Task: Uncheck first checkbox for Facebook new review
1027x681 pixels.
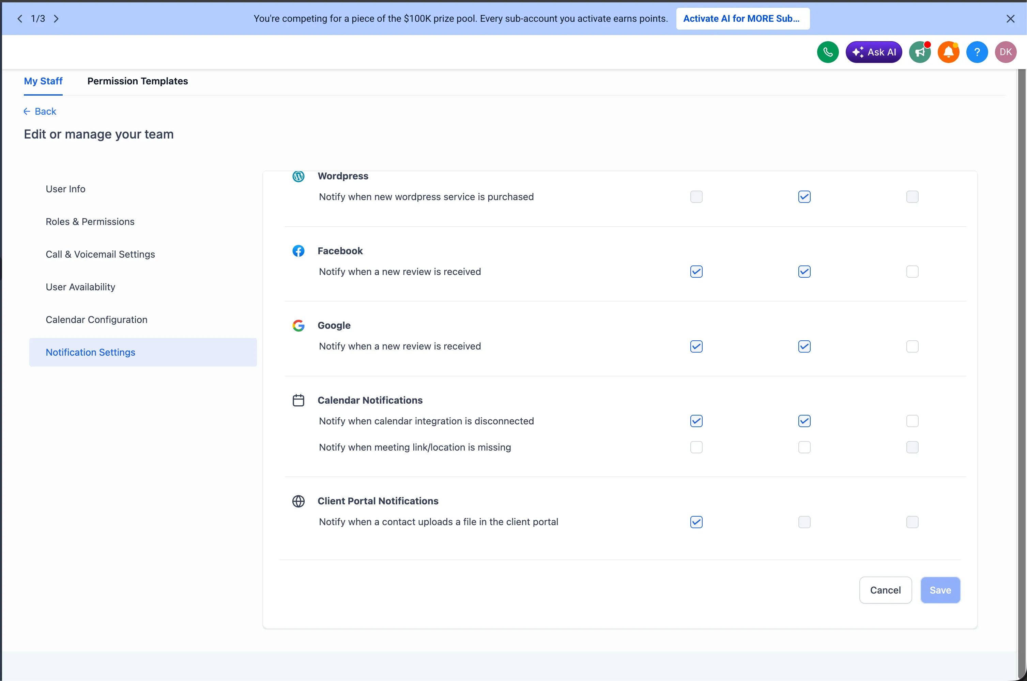Action: point(696,272)
